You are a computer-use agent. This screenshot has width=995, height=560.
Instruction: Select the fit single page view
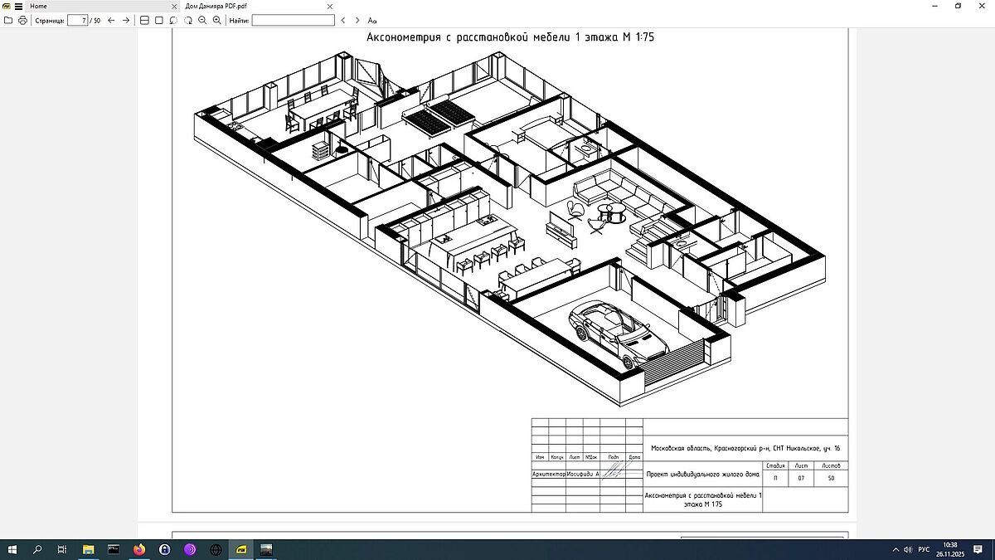[x=159, y=20]
